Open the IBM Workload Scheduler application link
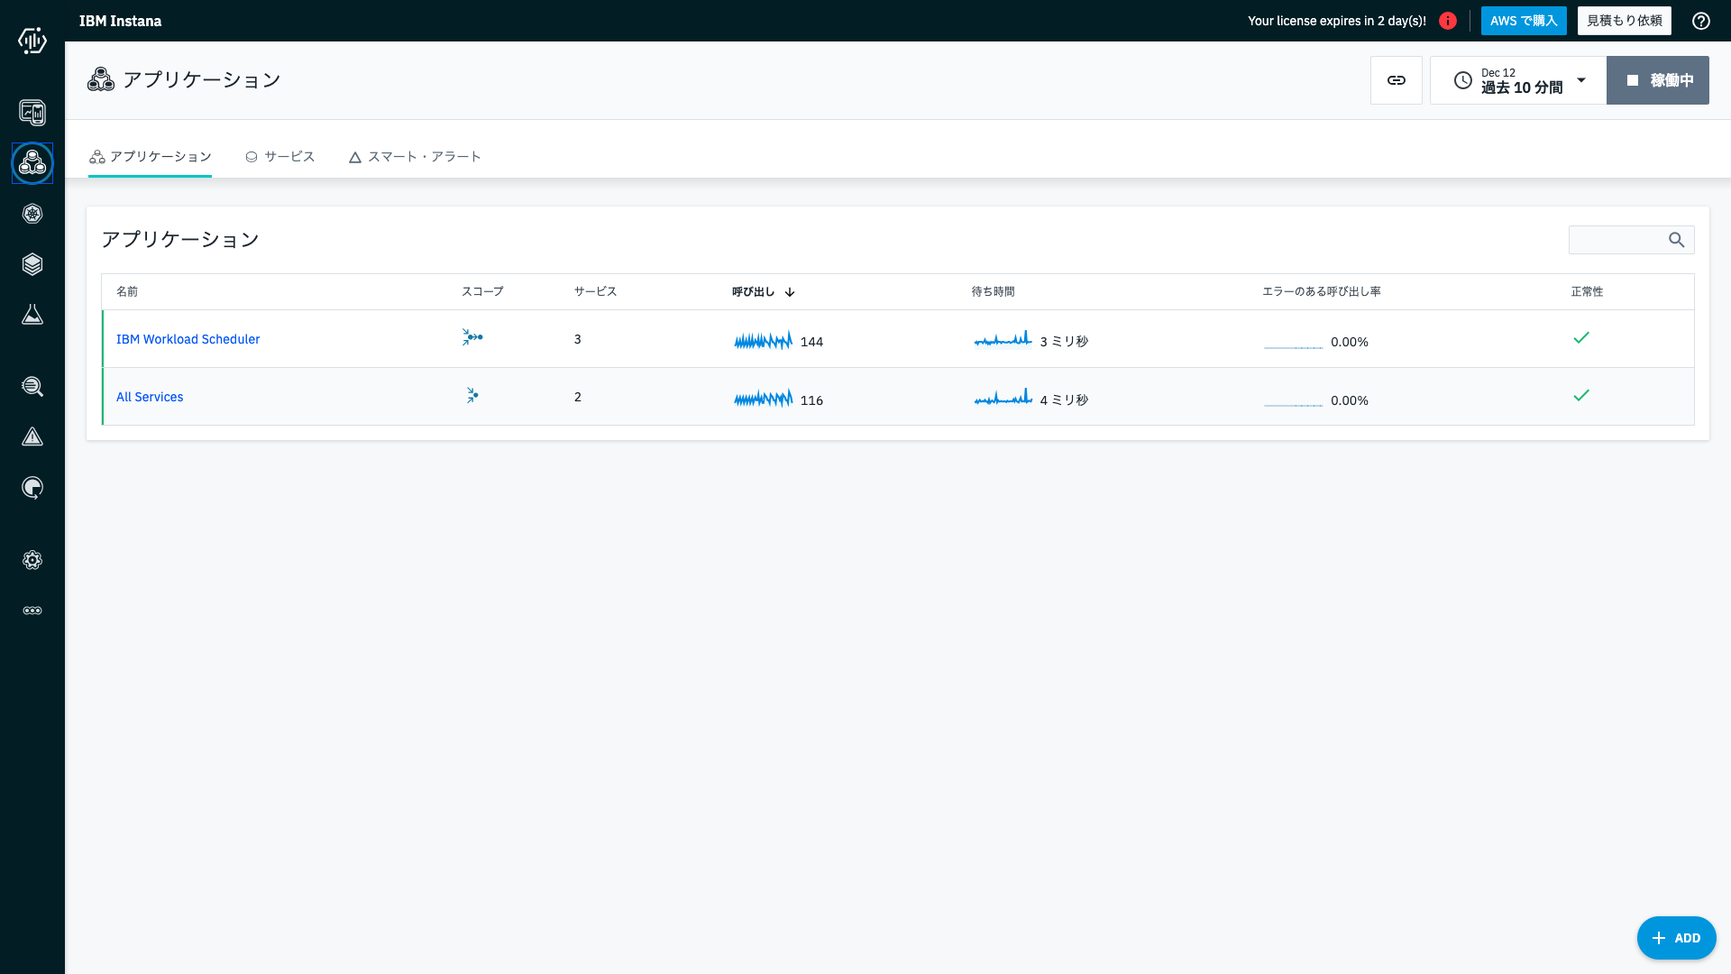 click(x=188, y=339)
